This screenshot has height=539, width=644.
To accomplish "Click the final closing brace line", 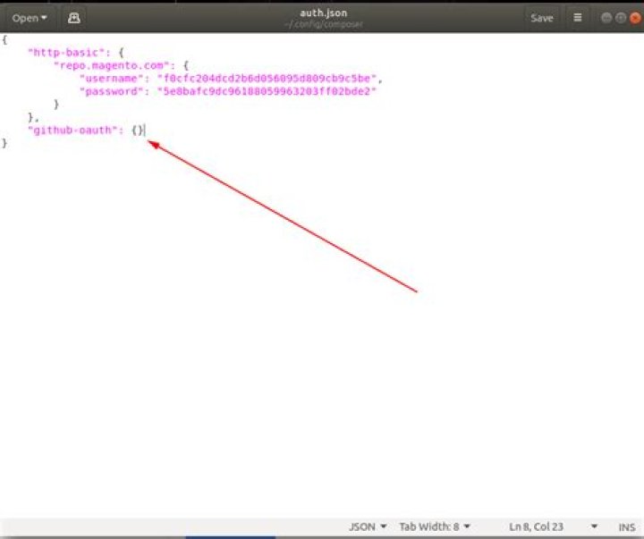I will pyautogui.click(x=4, y=143).
